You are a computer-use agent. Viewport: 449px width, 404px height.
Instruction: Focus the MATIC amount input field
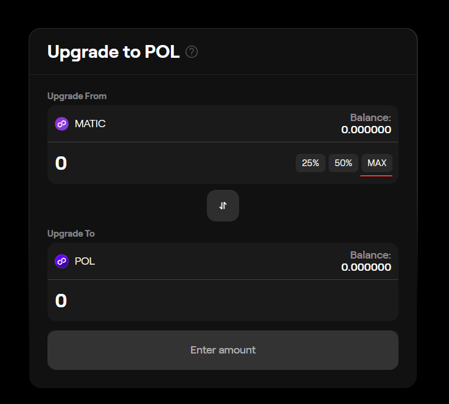pos(172,163)
